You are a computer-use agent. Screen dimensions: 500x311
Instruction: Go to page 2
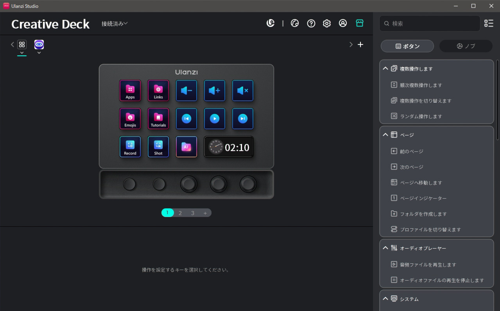tap(180, 213)
